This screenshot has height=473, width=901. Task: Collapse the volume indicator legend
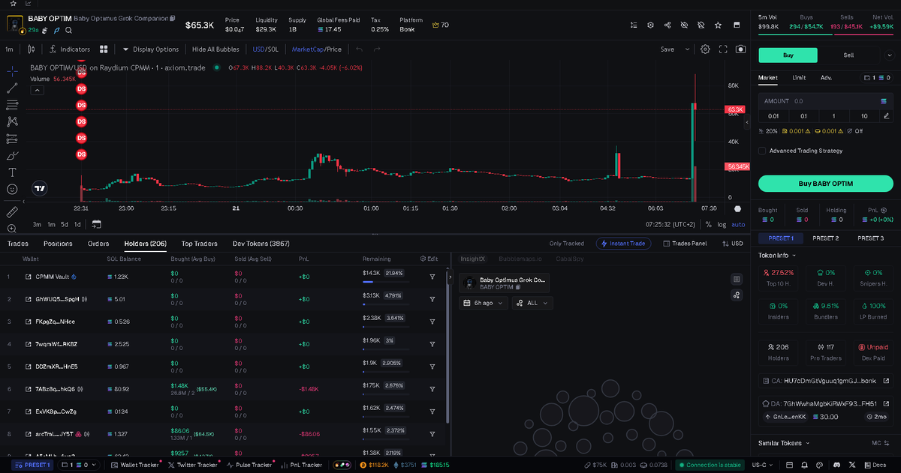37,90
